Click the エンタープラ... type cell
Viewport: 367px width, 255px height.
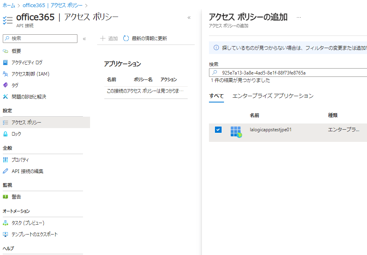tap(344, 130)
